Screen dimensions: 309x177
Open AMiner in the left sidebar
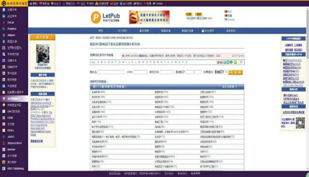[x=11, y=35]
